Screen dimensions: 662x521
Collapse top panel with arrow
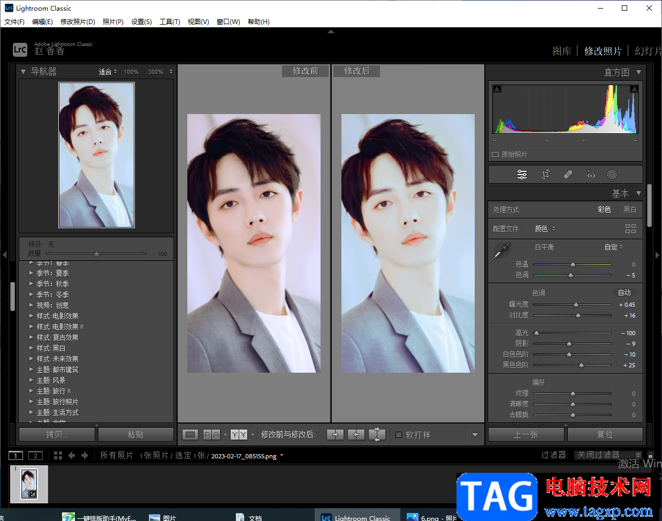point(331,32)
